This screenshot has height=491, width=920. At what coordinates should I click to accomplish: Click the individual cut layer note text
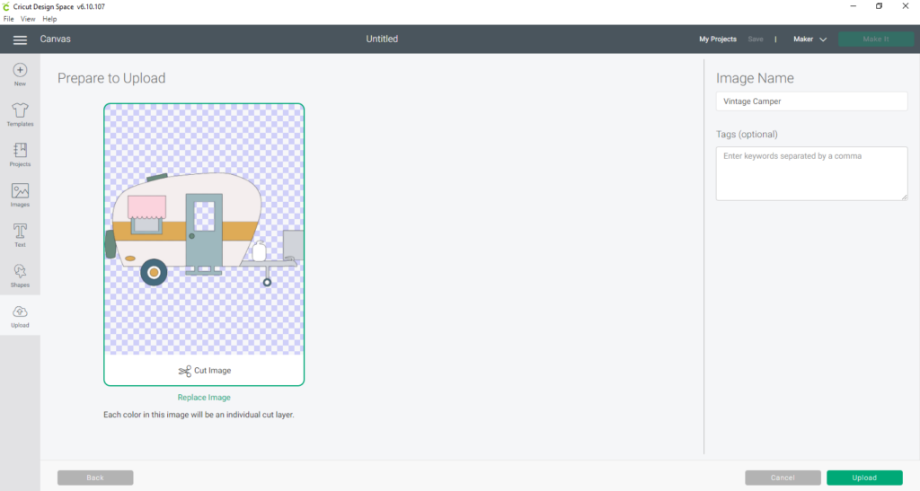point(199,414)
